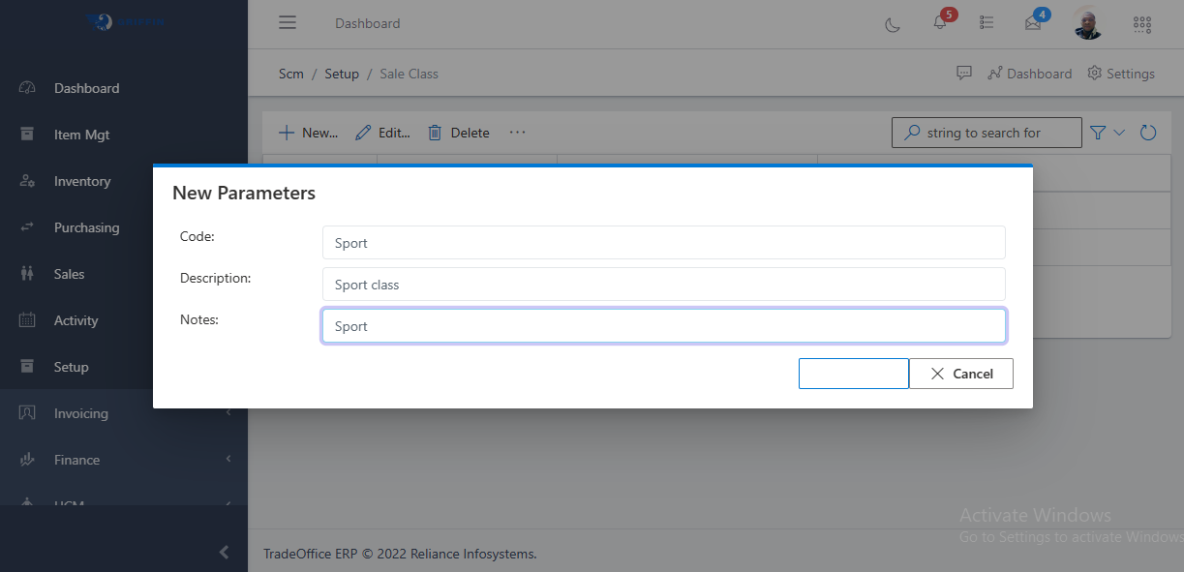Click New... toolbar button

tap(308, 133)
